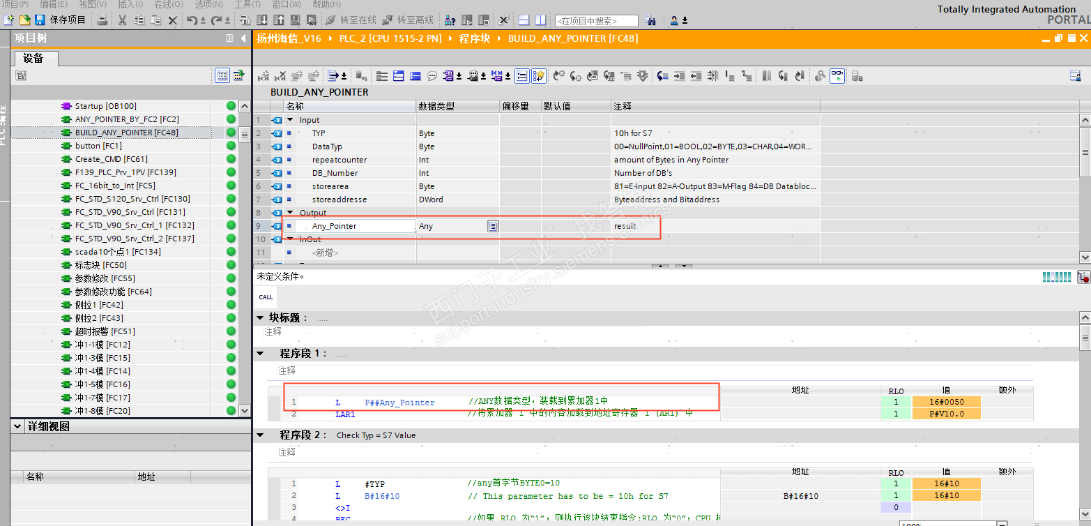The image size is (1091, 526).
Task: Click the 程序块 breadcrumb link
Action: click(x=475, y=38)
